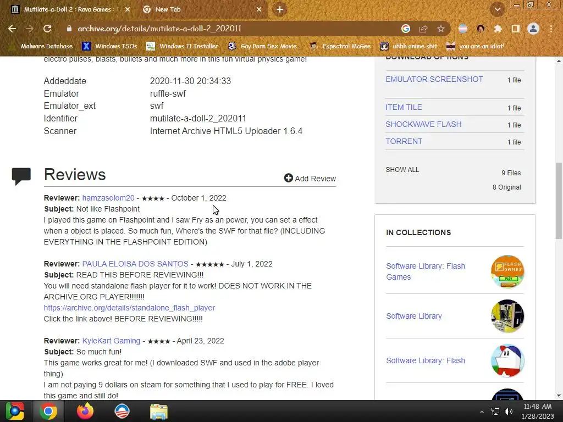
Task: Open Windows 11 Installer bookmark
Action: pyautogui.click(x=183, y=46)
